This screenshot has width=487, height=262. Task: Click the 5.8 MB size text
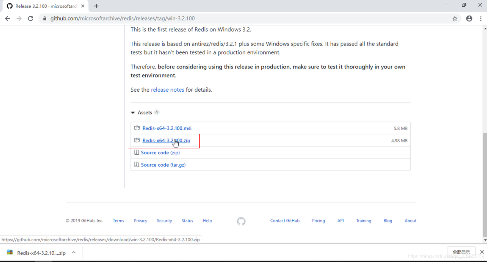(x=401, y=128)
